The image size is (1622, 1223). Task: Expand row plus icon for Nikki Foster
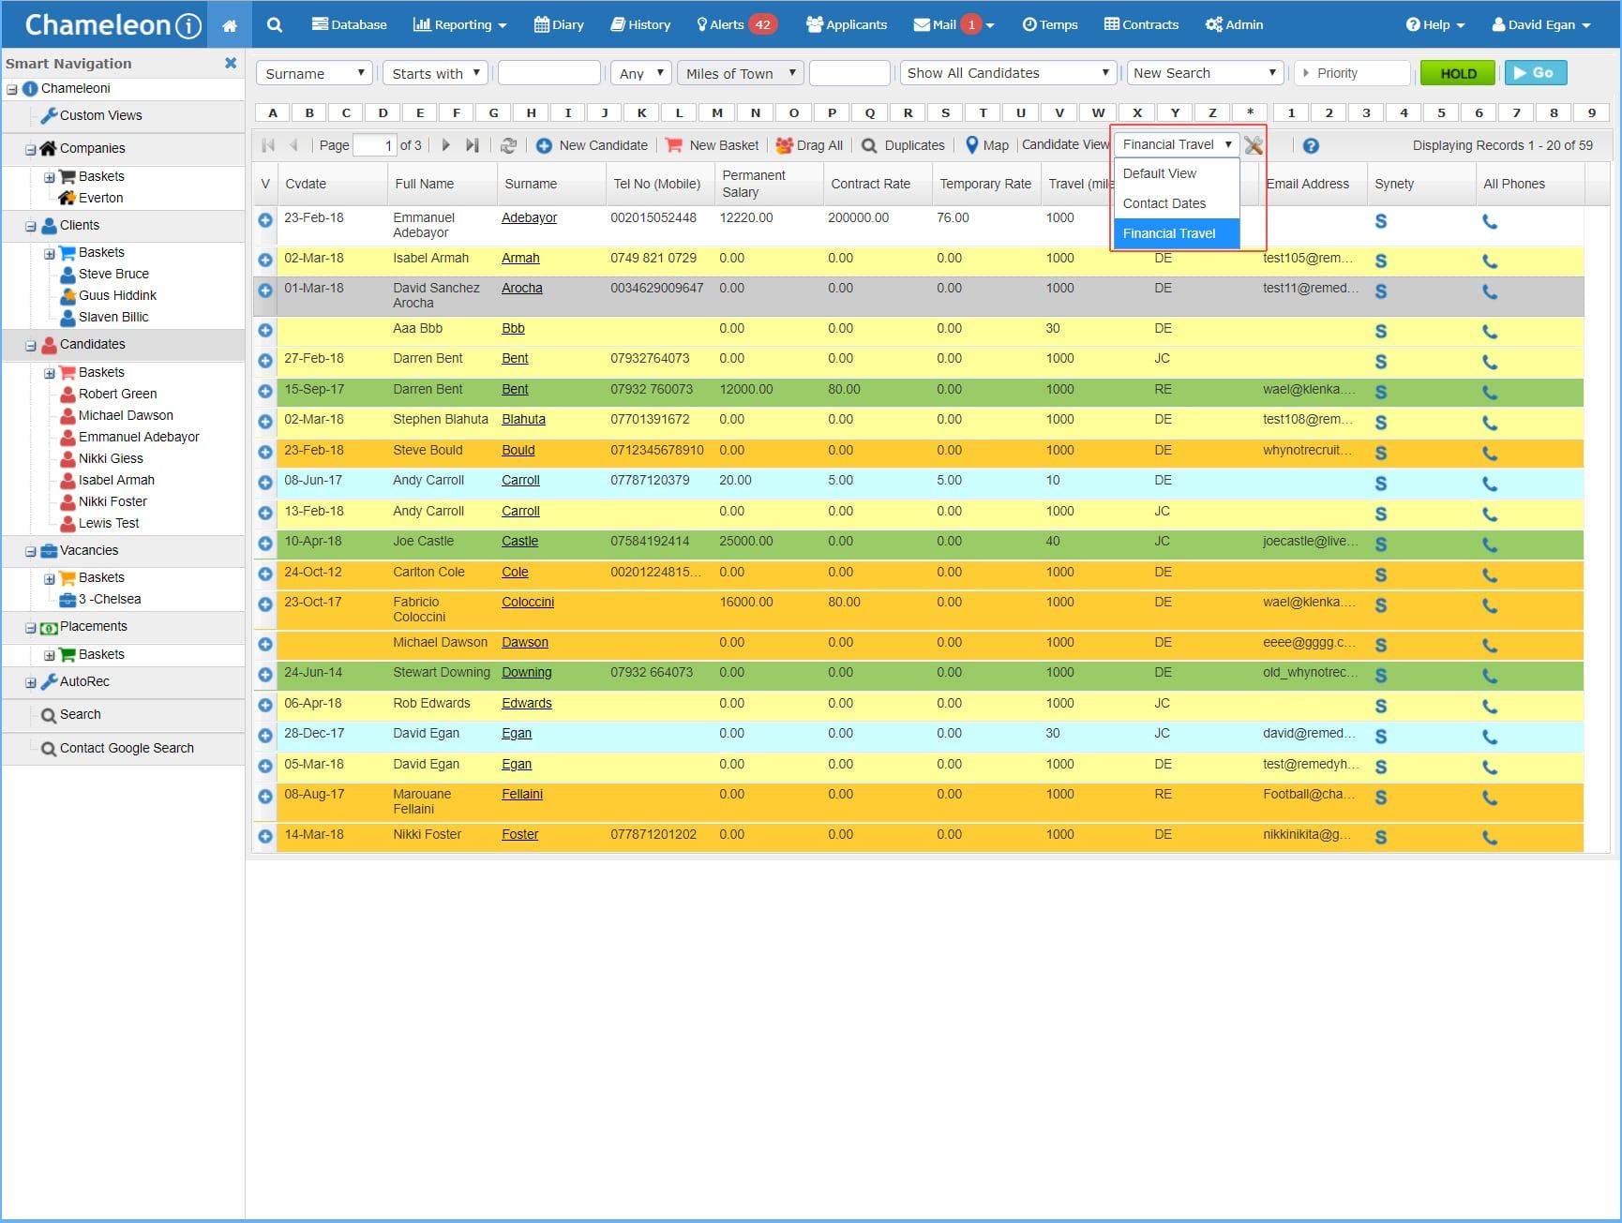point(265,836)
